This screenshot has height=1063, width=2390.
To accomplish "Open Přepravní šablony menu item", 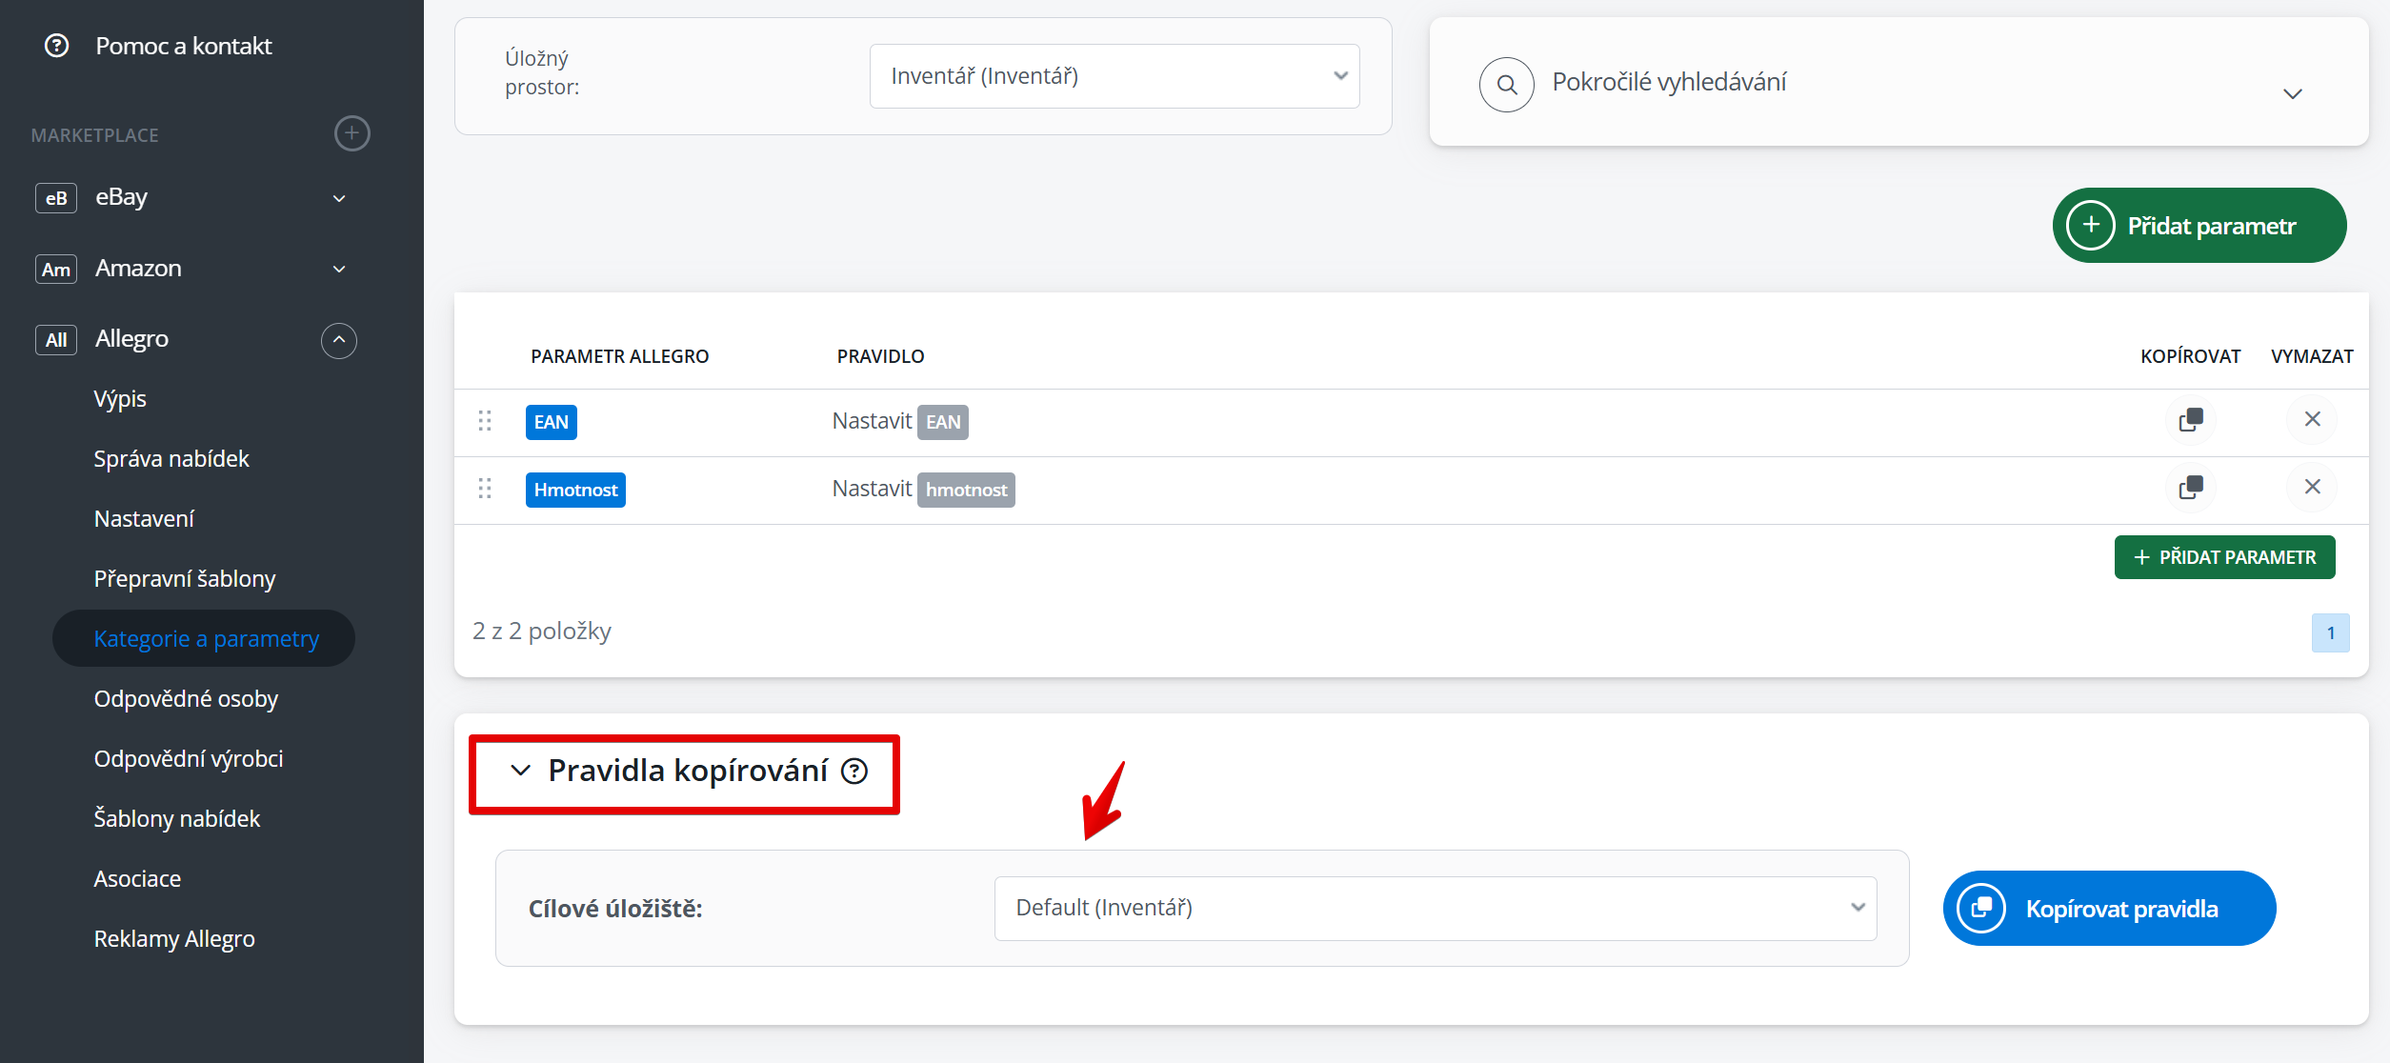I will coord(185,579).
